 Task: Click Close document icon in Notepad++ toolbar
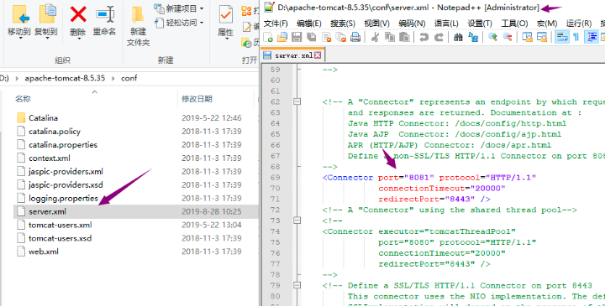click(326, 38)
